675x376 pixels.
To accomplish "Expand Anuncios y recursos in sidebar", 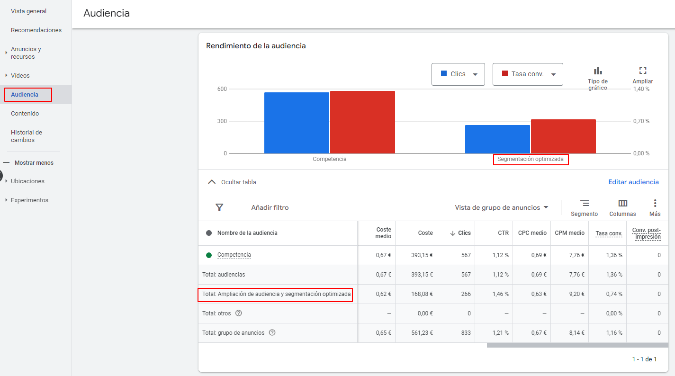I will tap(7, 53).
